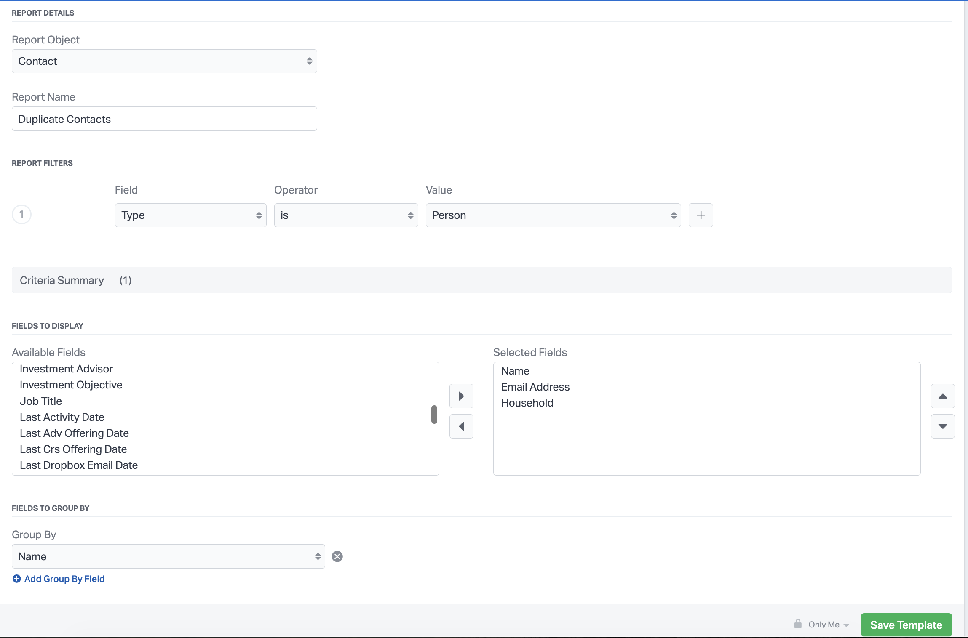Expand the Group By Name dropdown

point(168,556)
